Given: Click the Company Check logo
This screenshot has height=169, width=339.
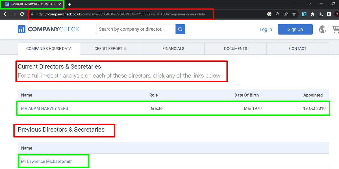Looking at the screenshot, I should (48, 29).
